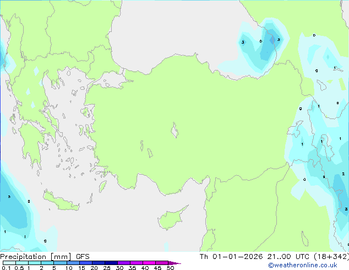
Task: Click the over-50 mm arrow tip of legend
Action: pos(174,263)
